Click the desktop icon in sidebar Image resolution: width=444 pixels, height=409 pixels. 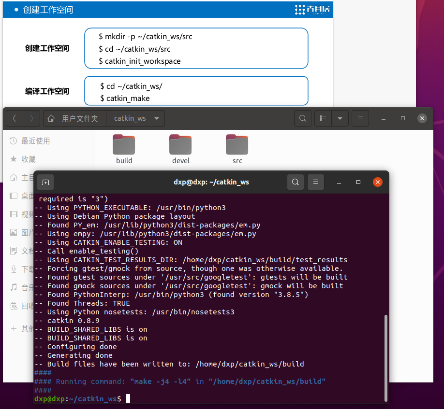(x=14, y=196)
